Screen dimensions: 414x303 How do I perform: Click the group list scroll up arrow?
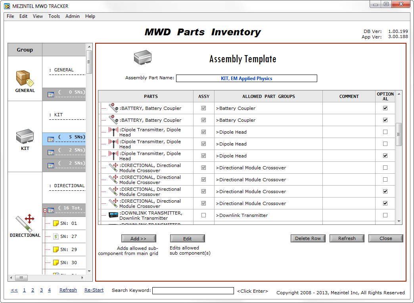point(89,47)
